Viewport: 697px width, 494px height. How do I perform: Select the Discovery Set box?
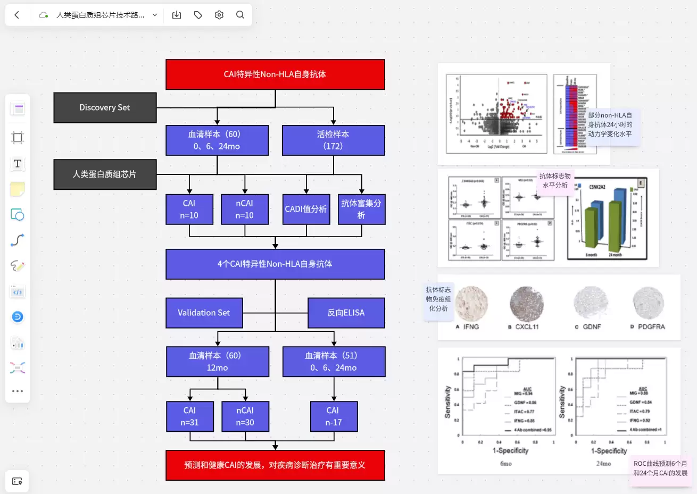click(105, 107)
